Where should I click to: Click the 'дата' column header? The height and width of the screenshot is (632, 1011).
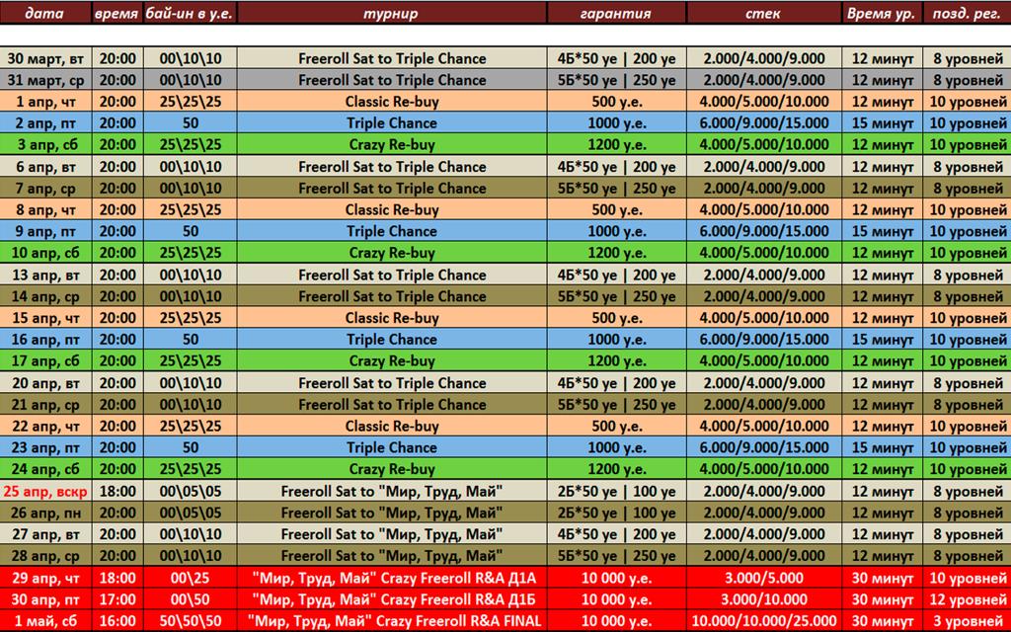pyautogui.click(x=45, y=13)
